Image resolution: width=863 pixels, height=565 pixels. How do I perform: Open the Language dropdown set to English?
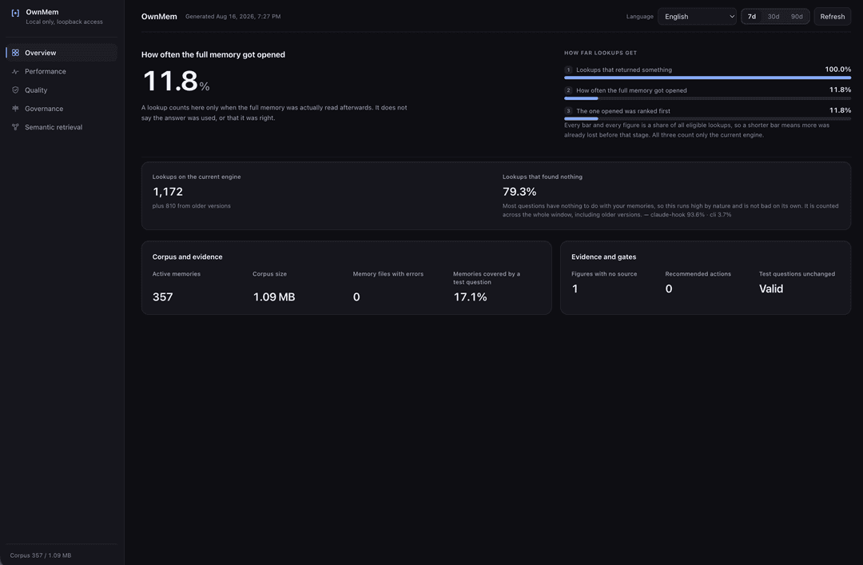tap(697, 17)
